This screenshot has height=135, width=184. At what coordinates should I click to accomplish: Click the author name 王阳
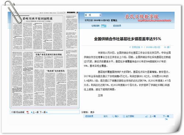coord(100,96)
